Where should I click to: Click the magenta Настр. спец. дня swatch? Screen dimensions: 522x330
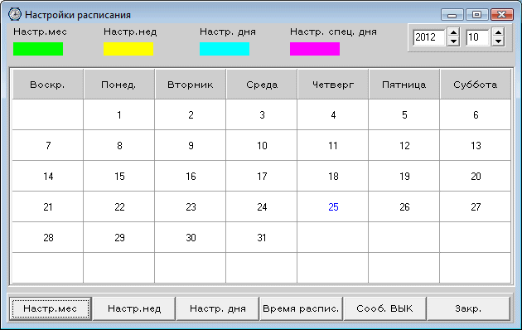point(315,49)
